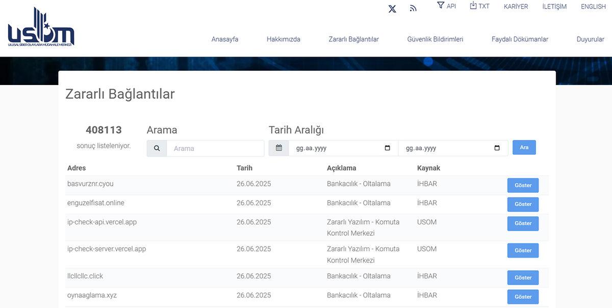Click the TXT download icon
The width and height of the screenshot is (612, 308).
pos(472,6)
